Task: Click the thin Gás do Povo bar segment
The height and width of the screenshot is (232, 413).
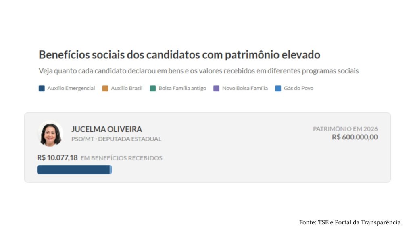Action: pos(111,170)
